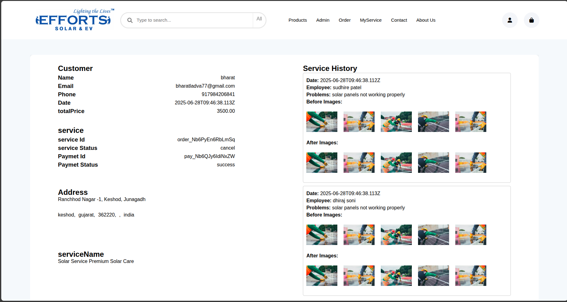Open fourth After image in first service record

pyautogui.click(x=433, y=163)
